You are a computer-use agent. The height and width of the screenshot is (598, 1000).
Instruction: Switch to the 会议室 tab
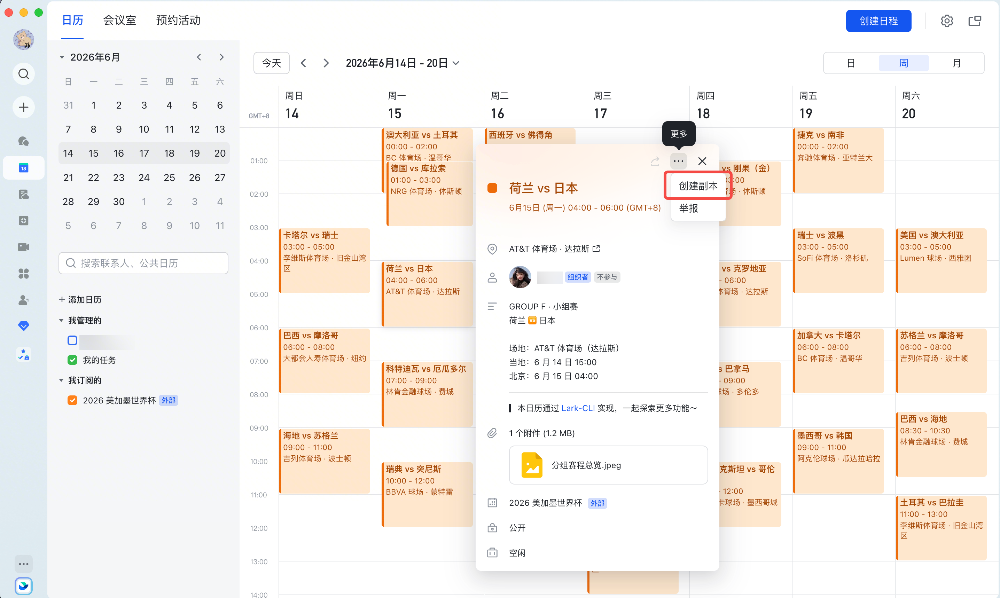120,20
